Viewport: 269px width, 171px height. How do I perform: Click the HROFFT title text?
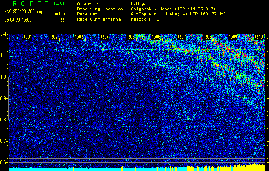pos(27,3)
